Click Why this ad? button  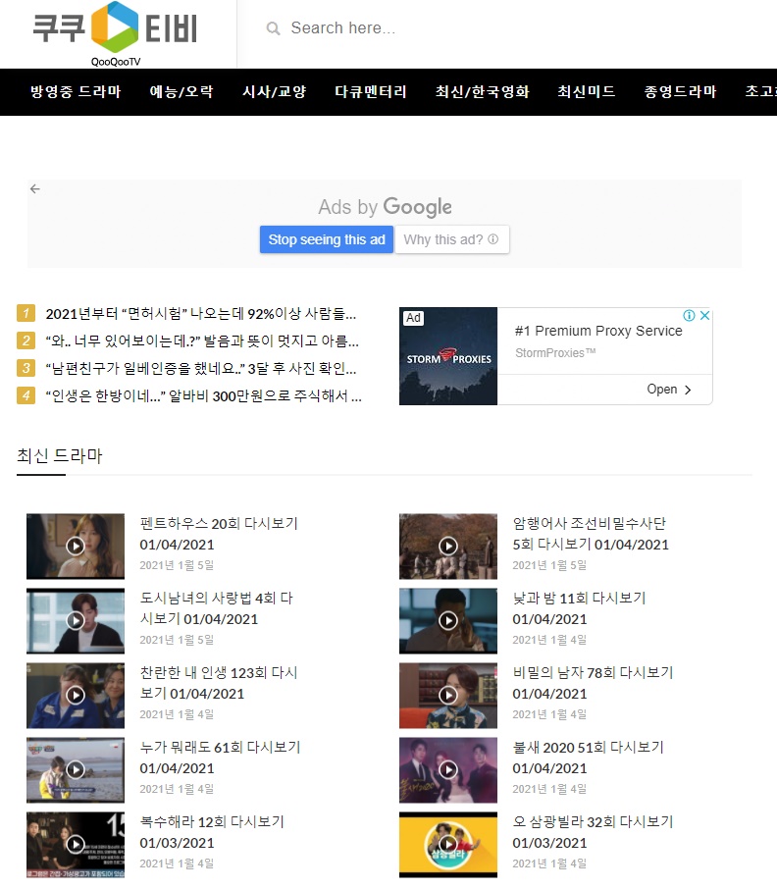click(451, 239)
